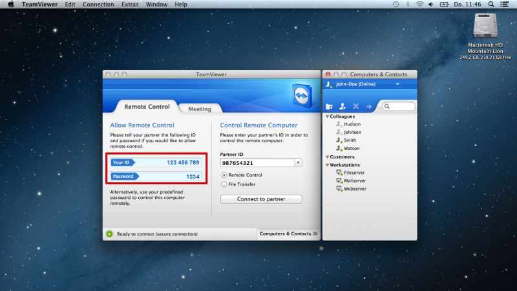The height and width of the screenshot is (291, 517).
Task: Click the John-Doe online status avatar icon
Action: [329, 85]
